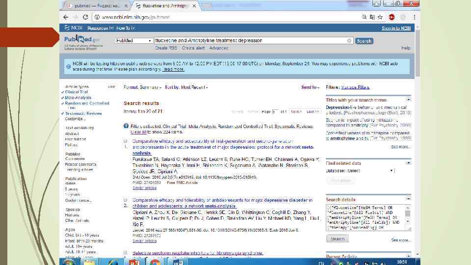Collapse the Titles with your search terms panel
Image resolution: width=471 pixels, height=265 pixels.
[x=409, y=100]
